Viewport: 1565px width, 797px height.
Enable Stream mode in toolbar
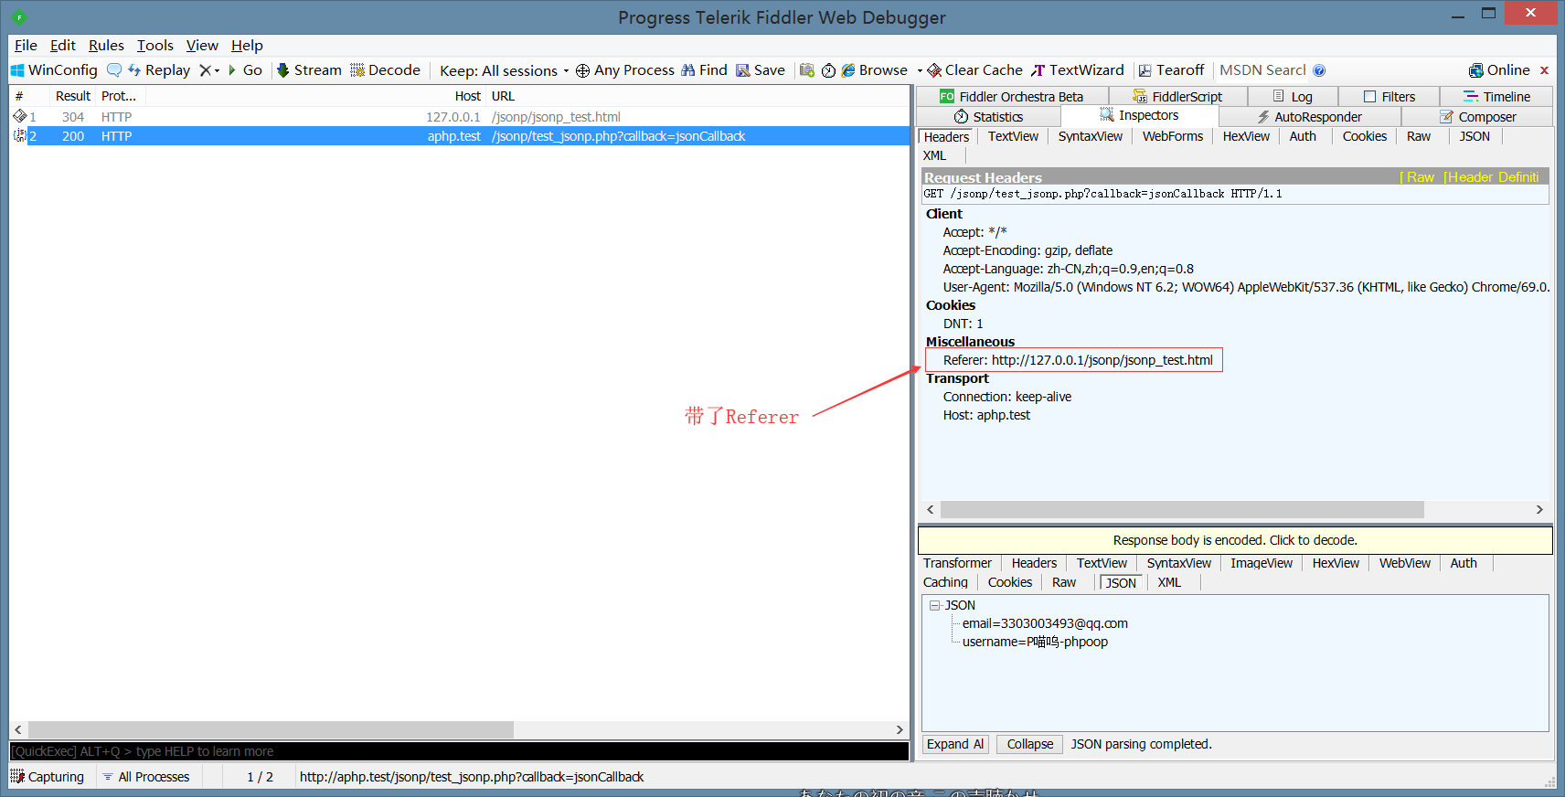tap(309, 70)
